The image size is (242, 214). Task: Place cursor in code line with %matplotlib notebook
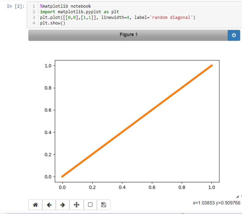[65, 6]
